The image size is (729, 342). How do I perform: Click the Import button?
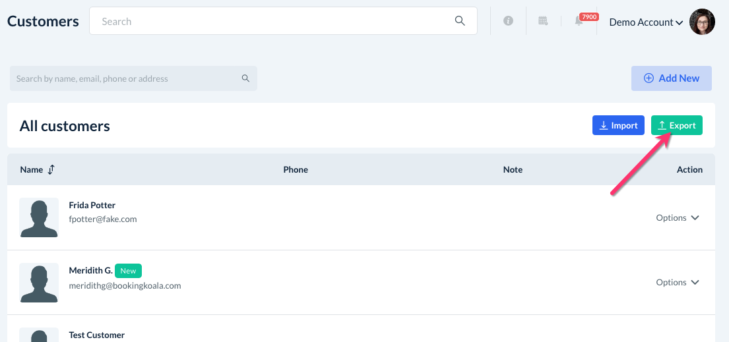618,125
